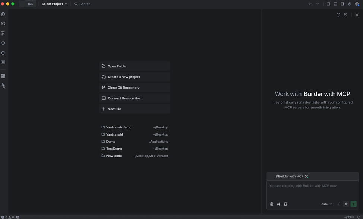Open the account profile icon
The height and width of the screenshot is (219, 363).
pos(357,4)
